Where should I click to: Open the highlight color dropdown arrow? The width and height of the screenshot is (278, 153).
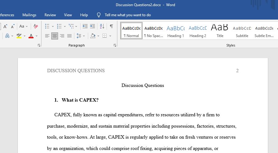(25, 36)
